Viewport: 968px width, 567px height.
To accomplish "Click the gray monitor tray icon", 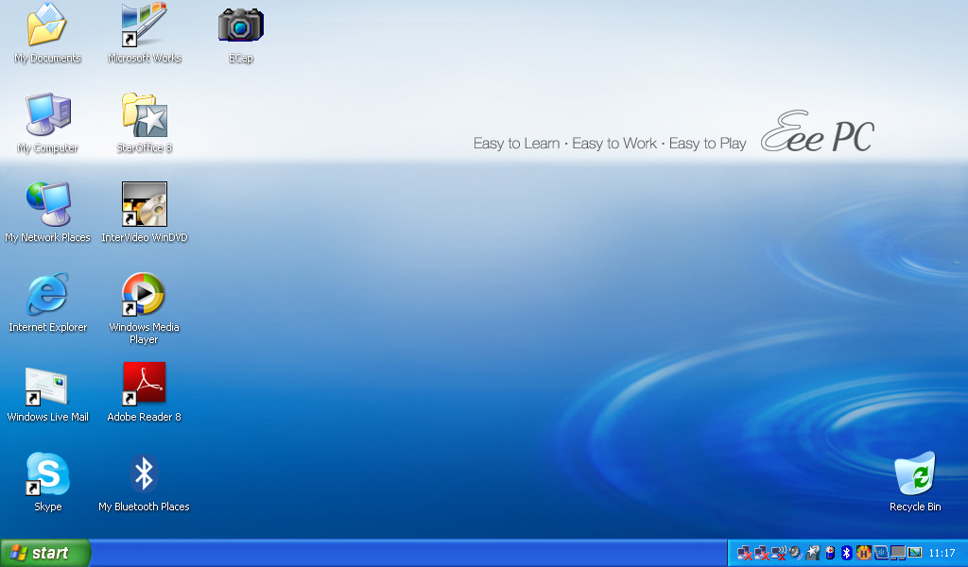I will coord(898,553).
